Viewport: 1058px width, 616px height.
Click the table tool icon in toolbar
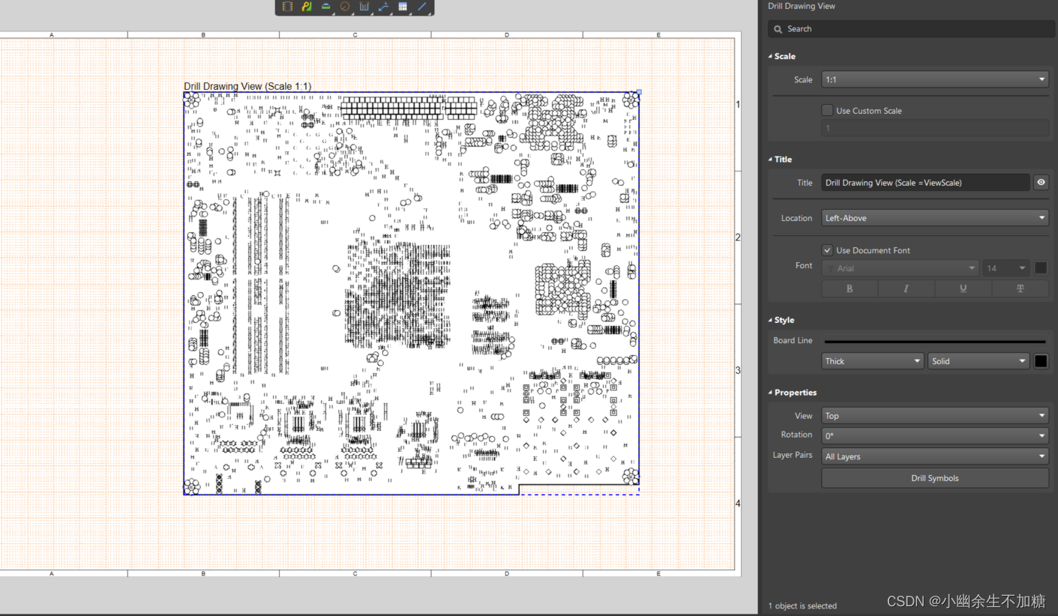pos(403,7)
